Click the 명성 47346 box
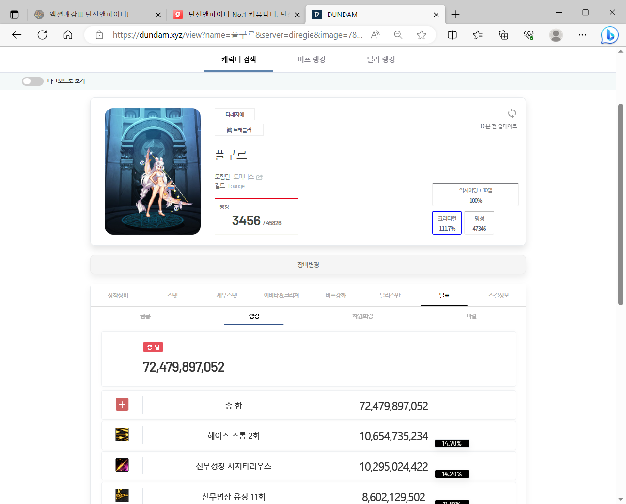This screenshot has width=626, height=504. [479, 223]
